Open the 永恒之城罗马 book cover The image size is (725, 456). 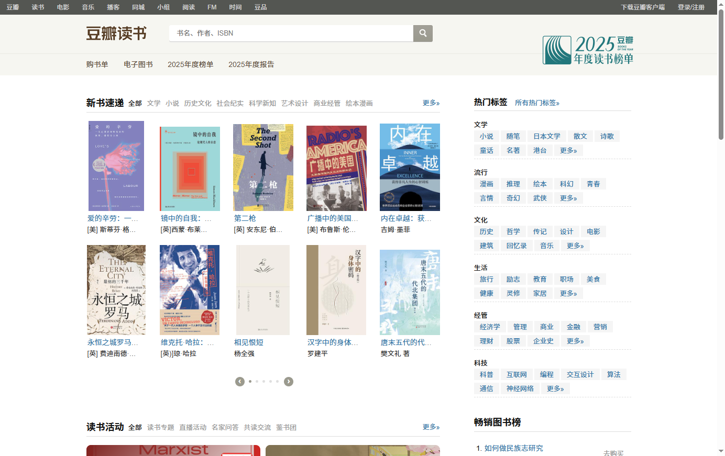(116, 290)
